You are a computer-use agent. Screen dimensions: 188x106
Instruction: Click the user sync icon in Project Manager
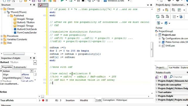click(x=181, y=16)
